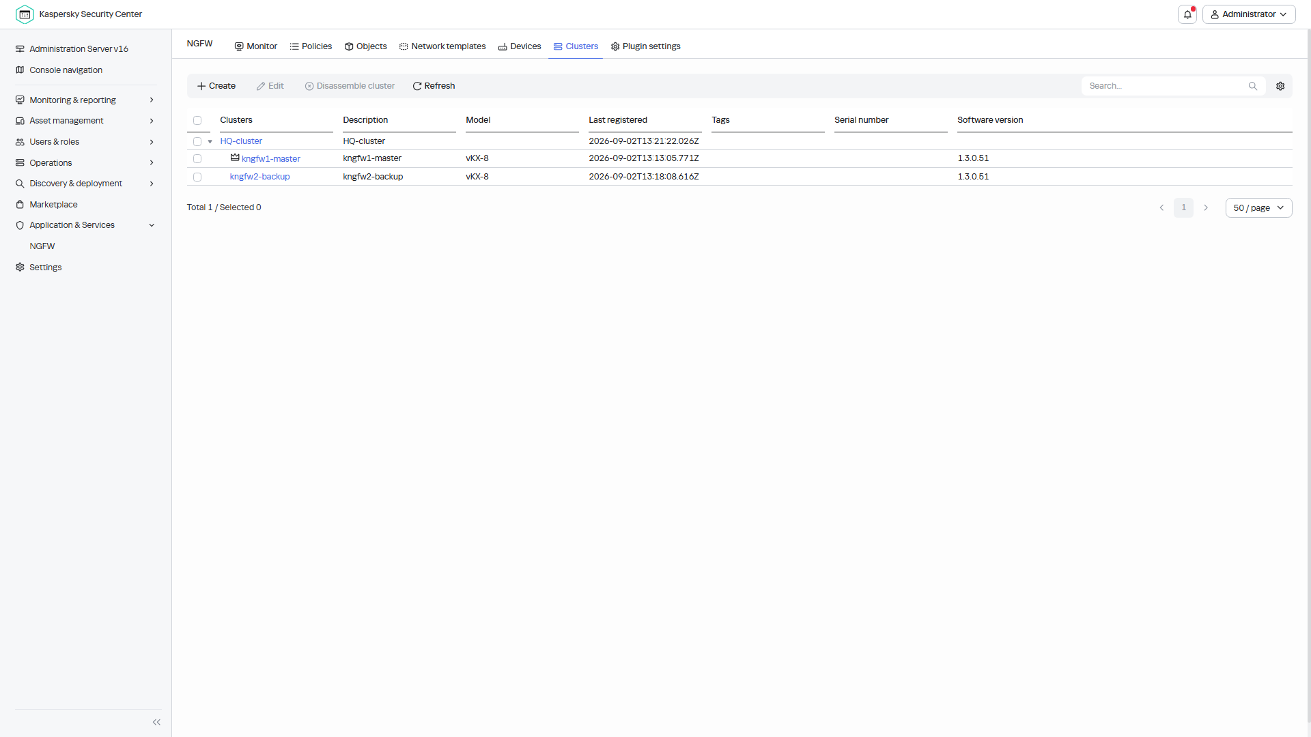Click the master crown icon beside kngfw1-master
1311x737 pixels.
coord(235,158)
